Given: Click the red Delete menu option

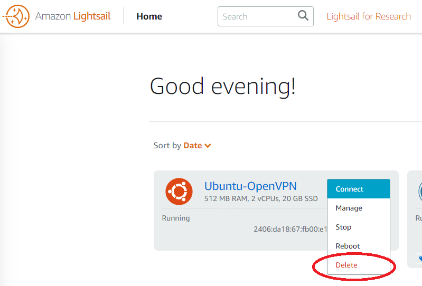Looking at the screenshot, I should 346,265.
